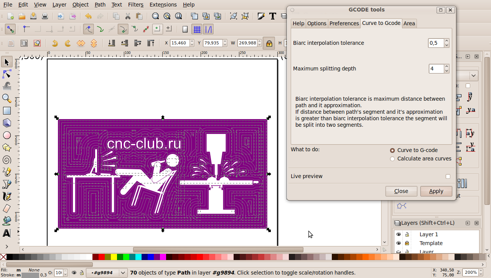Switch to the Preferences tab
The width and height of the screenshot is (491, 278).
[x=344, y=23]
